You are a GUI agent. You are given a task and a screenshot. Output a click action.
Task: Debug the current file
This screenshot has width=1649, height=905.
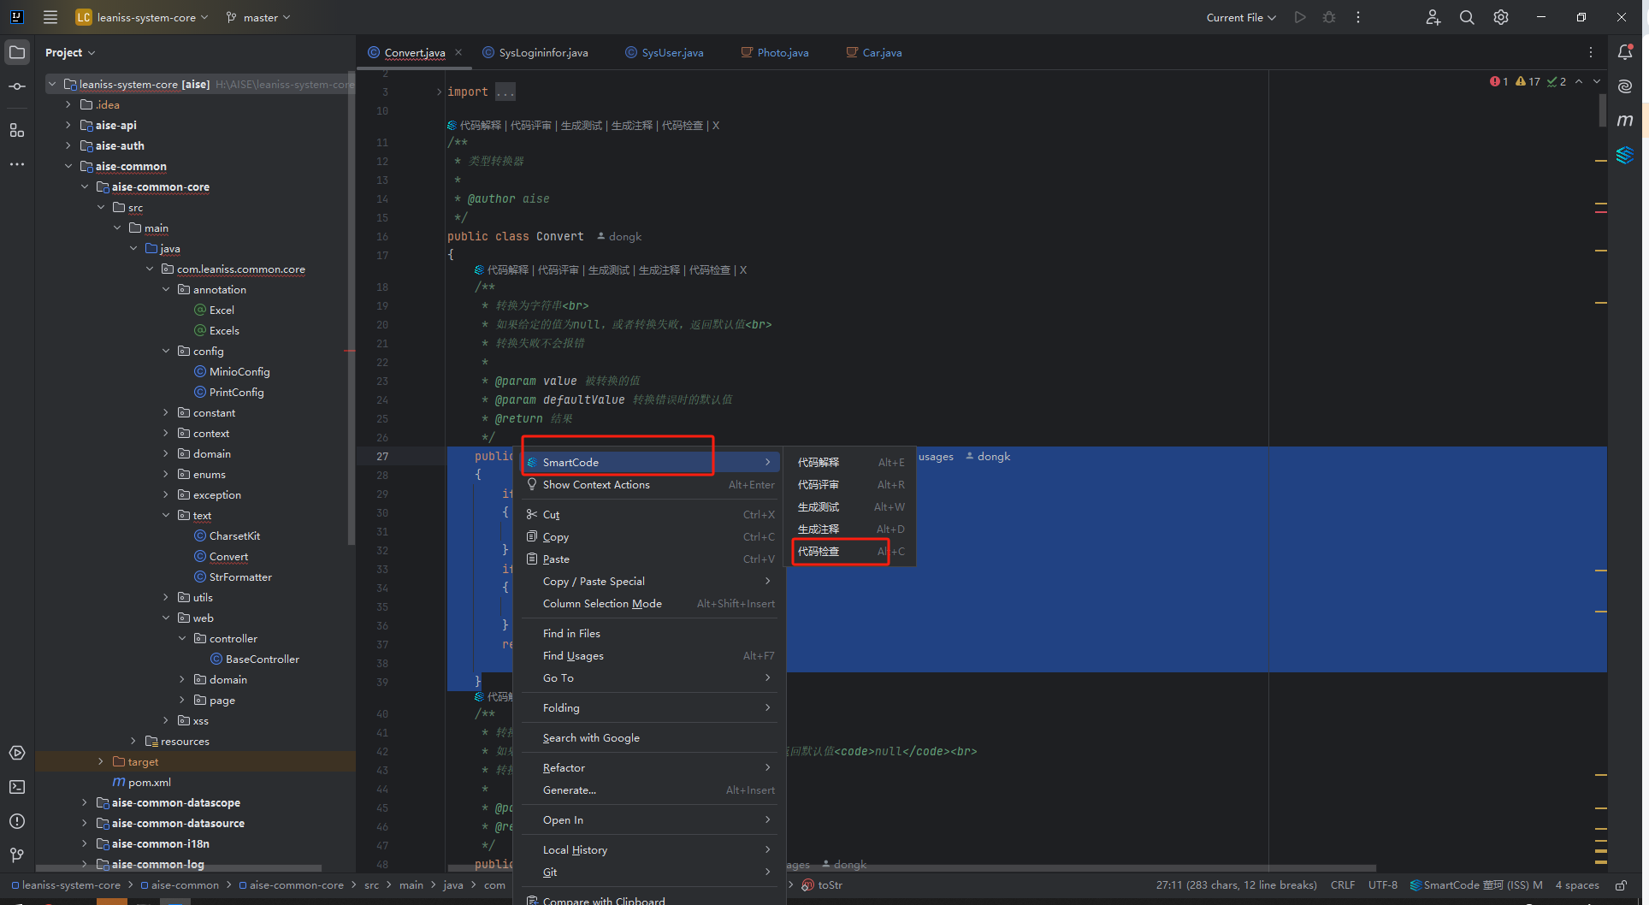pos(1329,17)
